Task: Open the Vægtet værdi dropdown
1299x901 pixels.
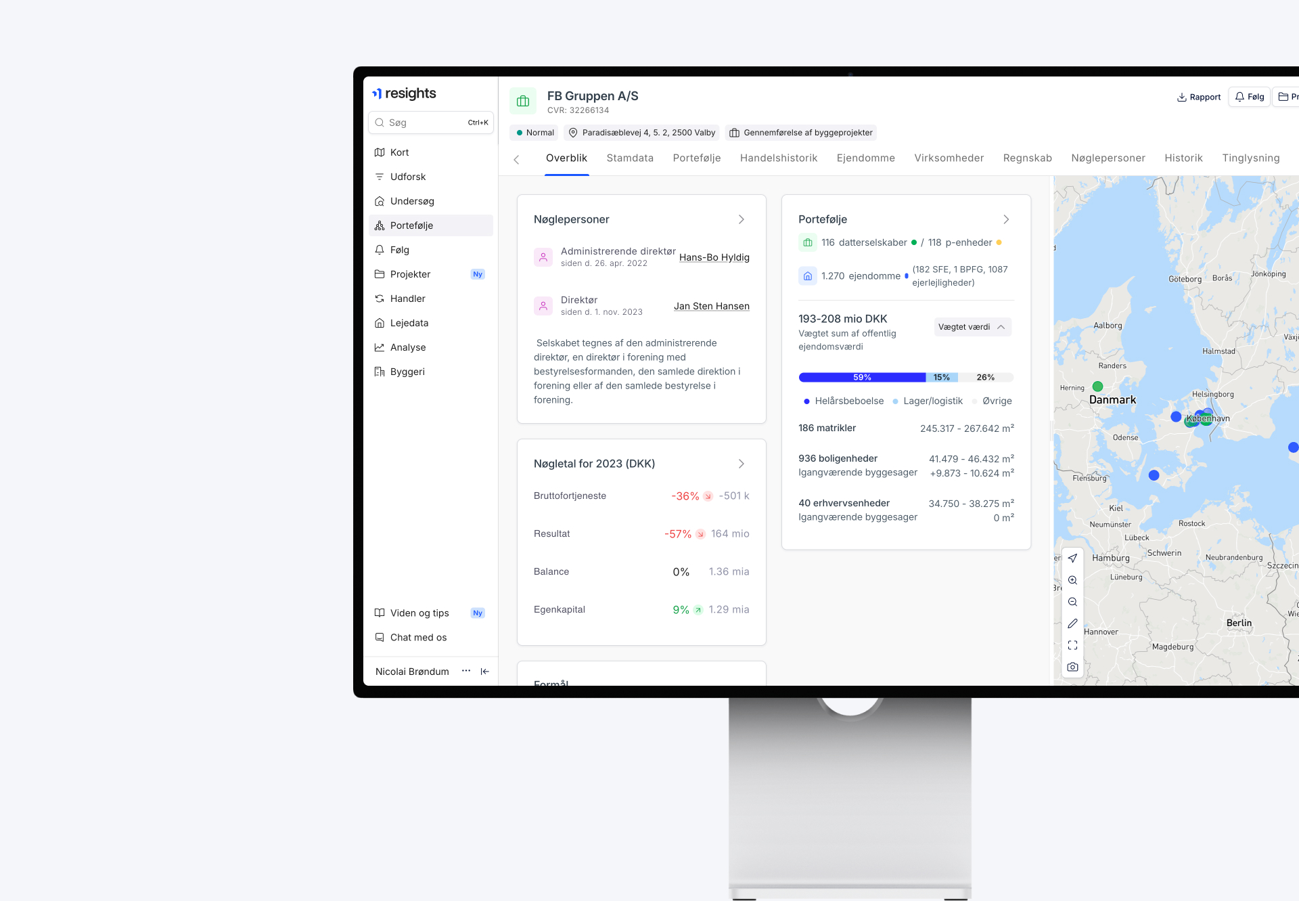Action: pos(972,327)
